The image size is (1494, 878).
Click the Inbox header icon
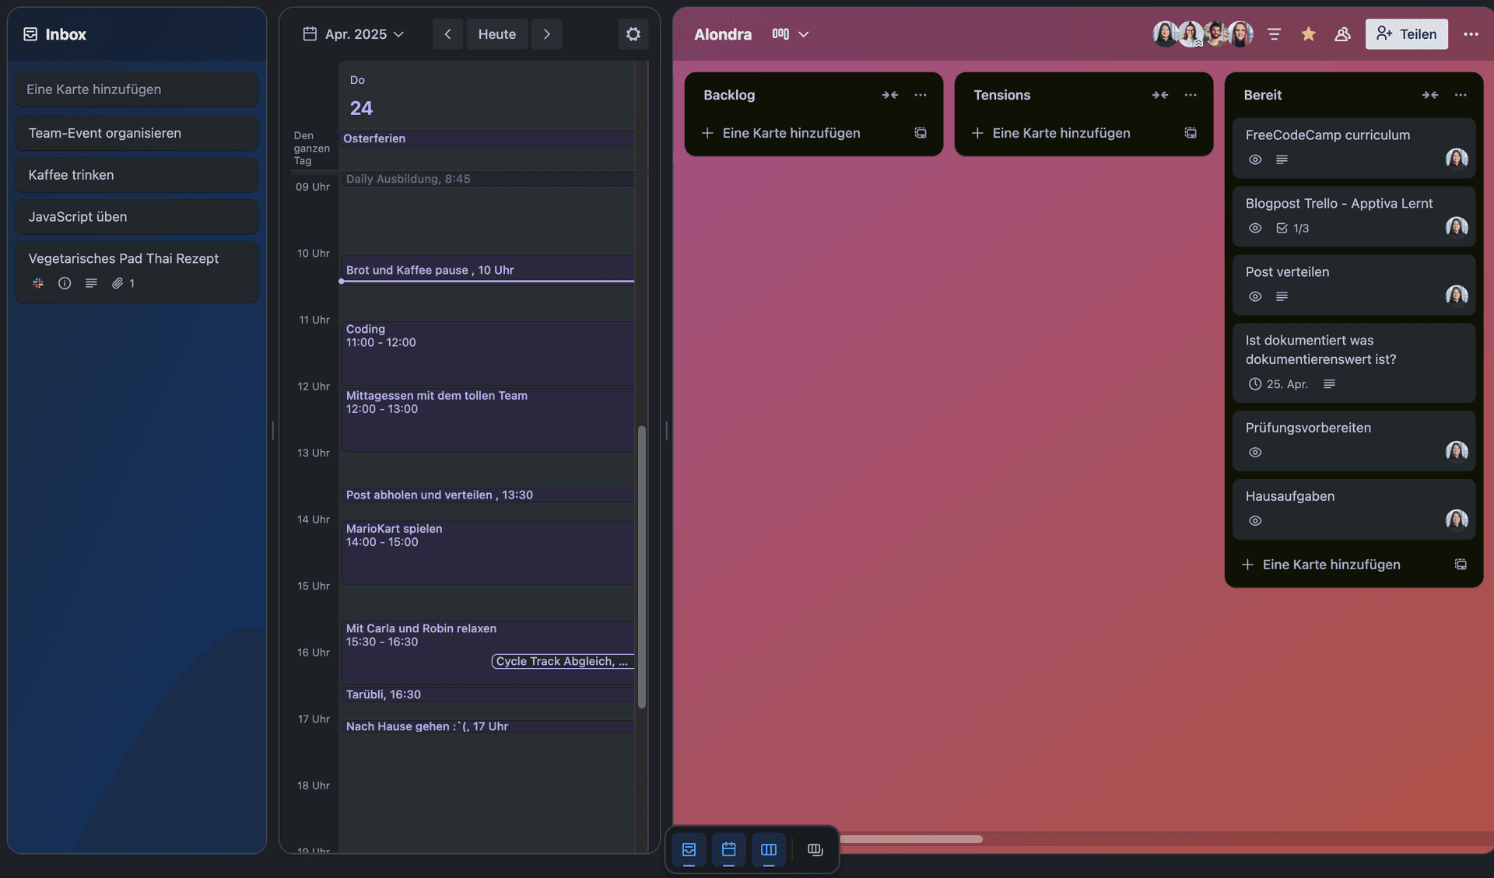30,34
